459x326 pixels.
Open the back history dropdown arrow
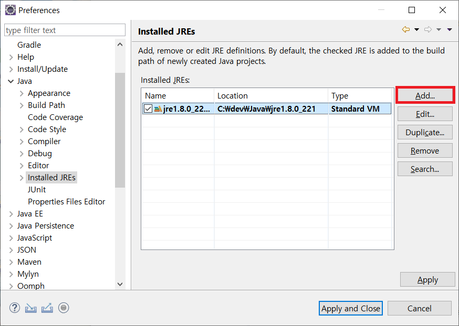coord(416,29)
